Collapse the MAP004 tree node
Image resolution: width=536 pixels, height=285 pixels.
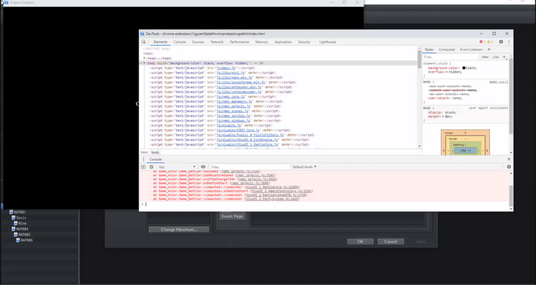(x=9, y=229)
